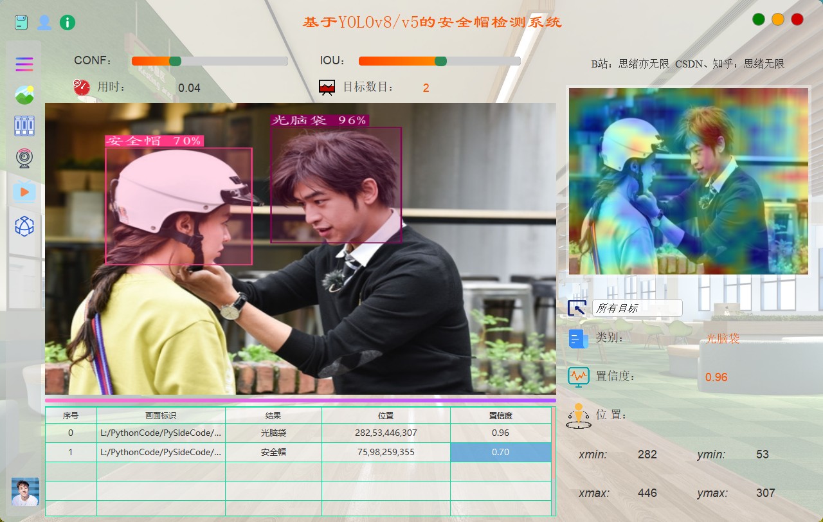Click the 282,53,446,307 position cell
Image resolution: width=823 pixels, height=522 pixels.
(386, 433)
